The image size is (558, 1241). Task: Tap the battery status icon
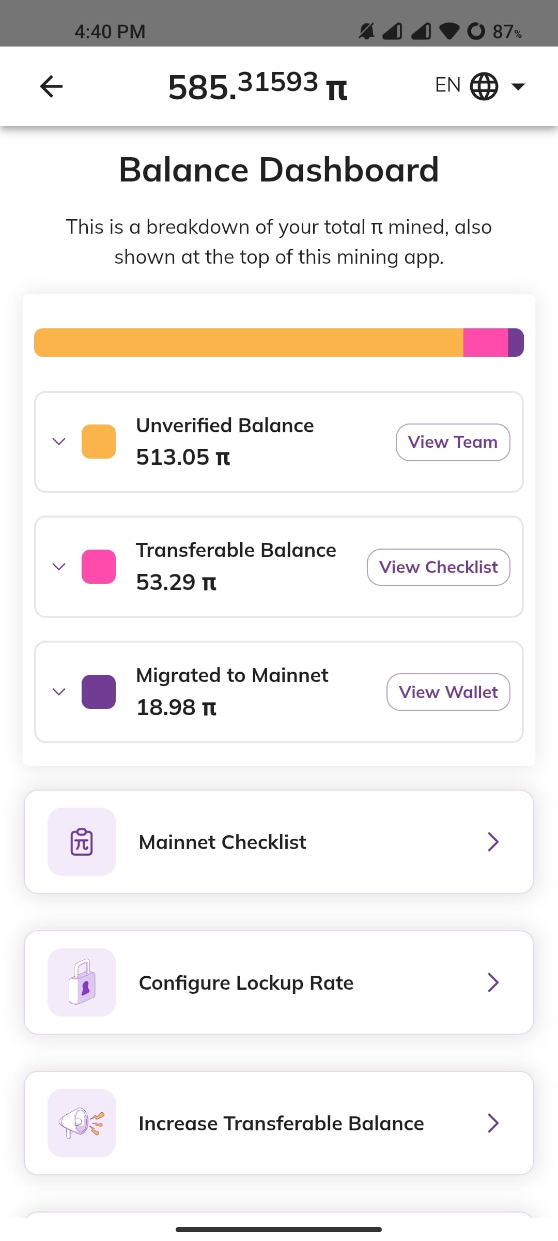point(476,31)
